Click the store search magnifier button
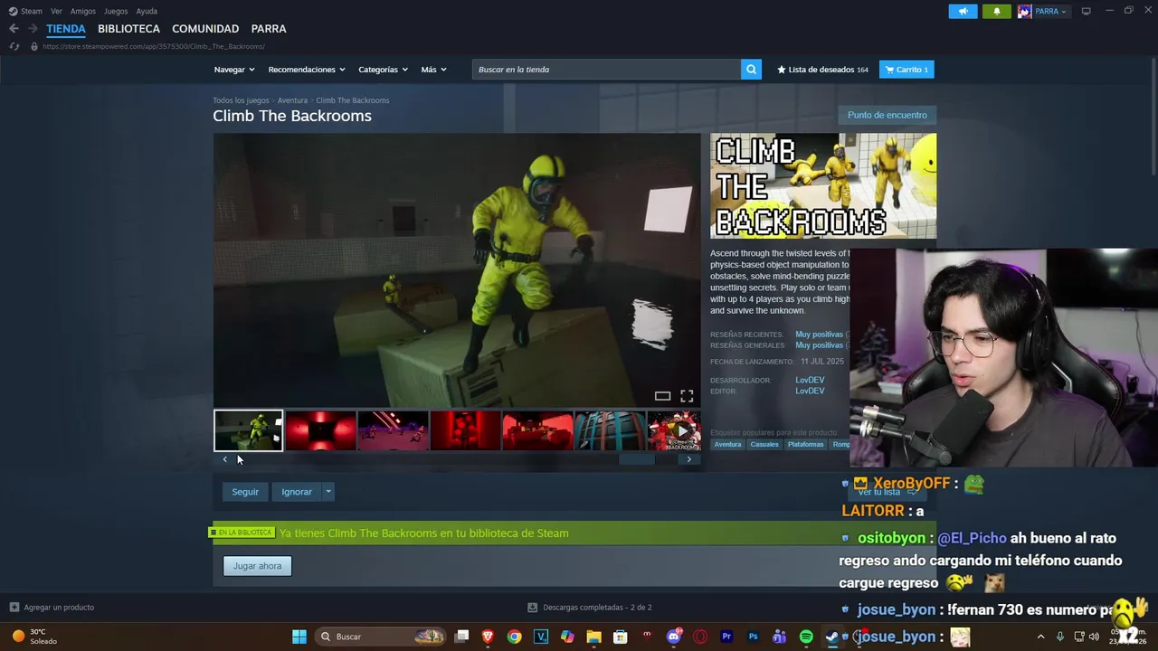The height and width of the screenshot is (651, 1158). coord(751,70)
